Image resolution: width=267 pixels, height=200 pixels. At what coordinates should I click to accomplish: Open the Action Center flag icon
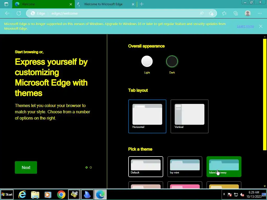click(x=230, y=195)
